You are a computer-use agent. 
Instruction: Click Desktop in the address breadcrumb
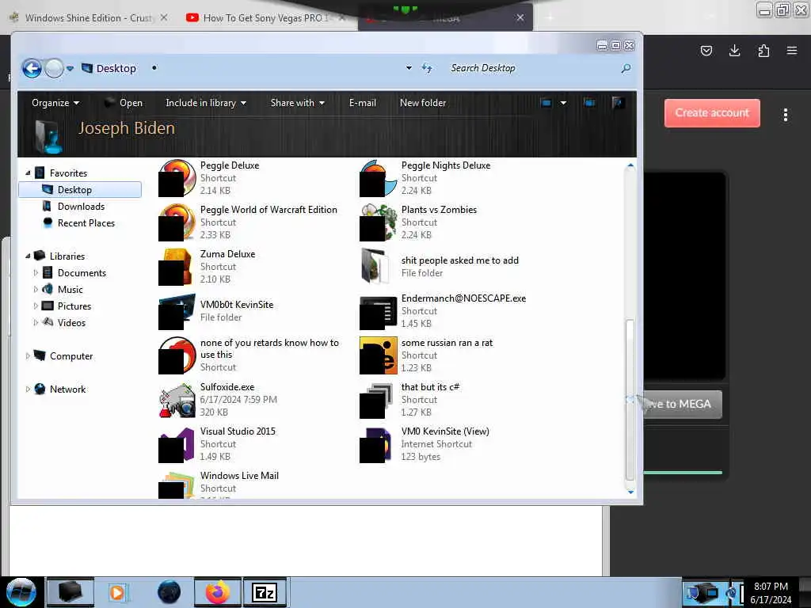[116, 68]
